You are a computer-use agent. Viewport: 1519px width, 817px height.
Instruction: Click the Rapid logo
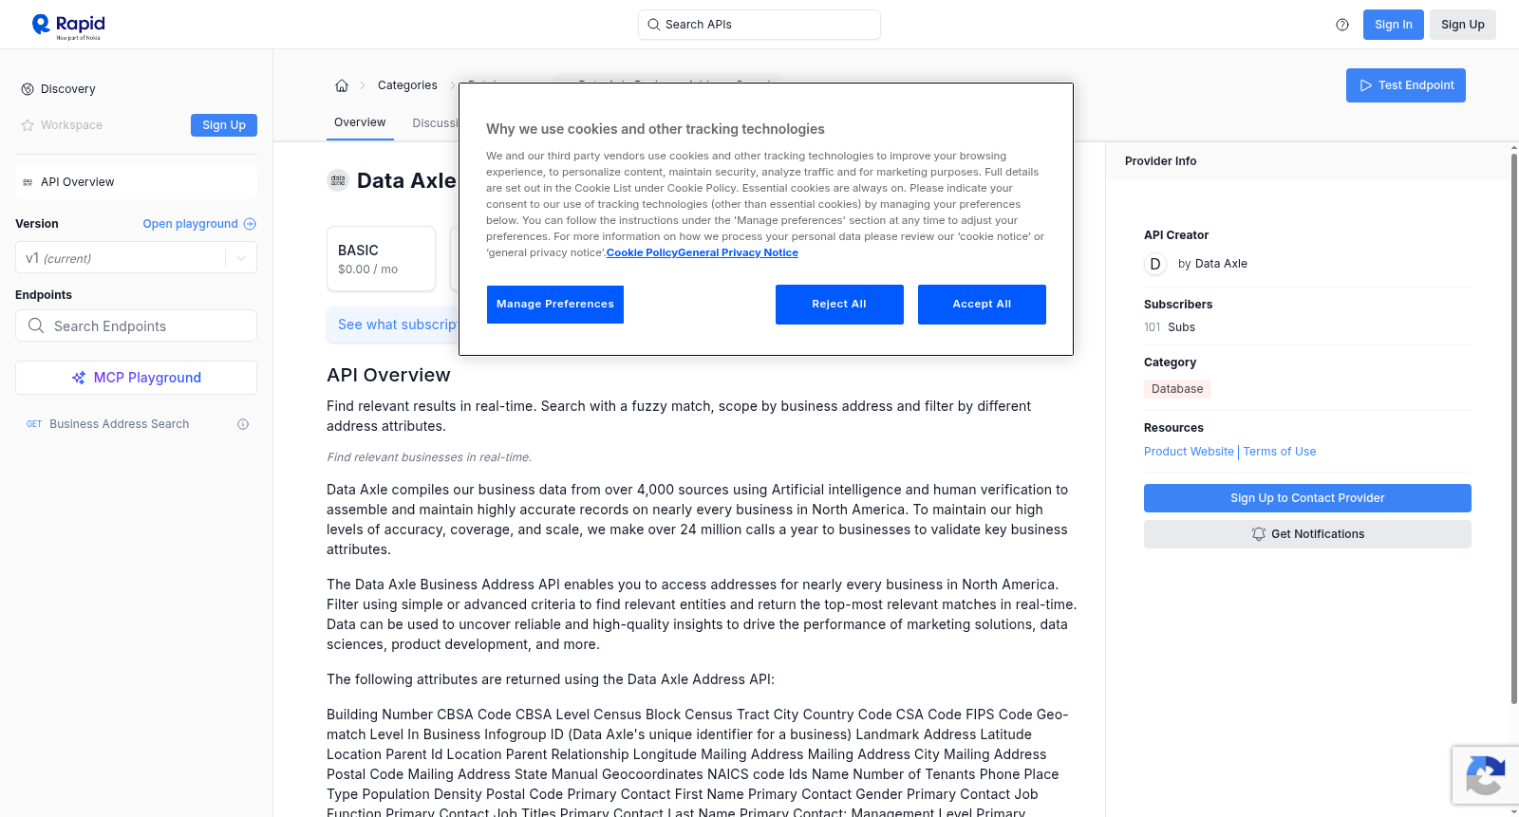pyautogui.click(x=67, y=26)
